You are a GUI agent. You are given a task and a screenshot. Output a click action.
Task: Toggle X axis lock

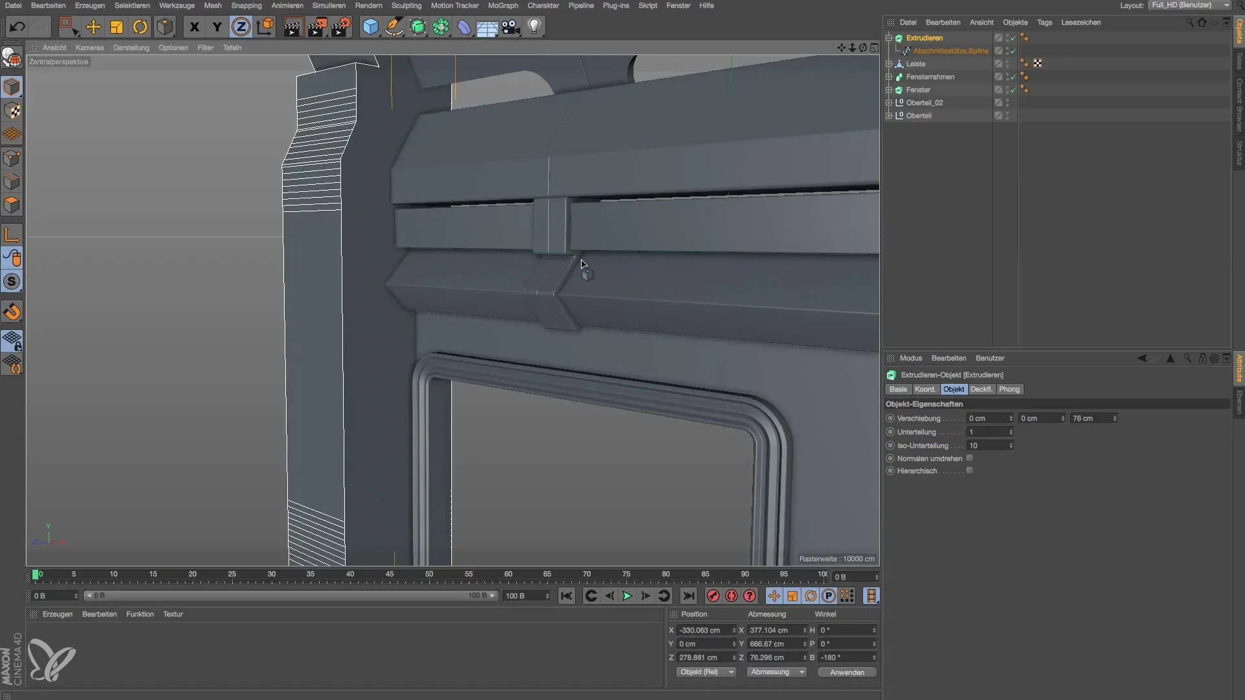[x=194, y=27]
